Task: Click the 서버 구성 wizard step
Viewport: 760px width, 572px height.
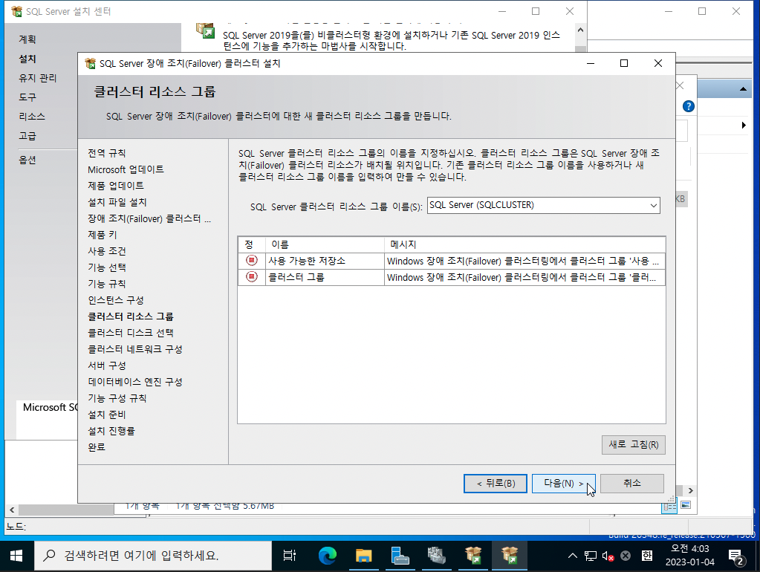Action: [x=107, y=365]
